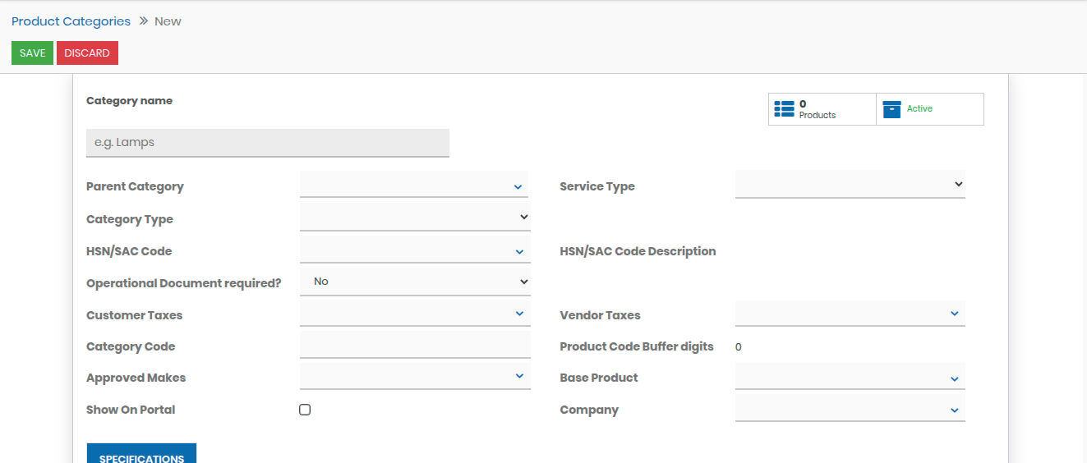This screenshot has width=1087, height=463.
Task: Open the HSN/SAC Code dropdown
Action: point(413,251)
